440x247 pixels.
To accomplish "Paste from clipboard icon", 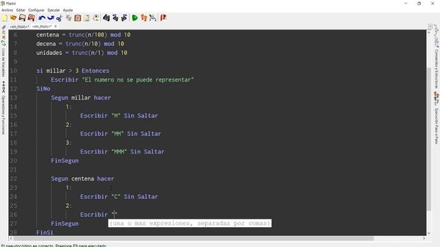I will pyautogui.click(x=78, y=18).
